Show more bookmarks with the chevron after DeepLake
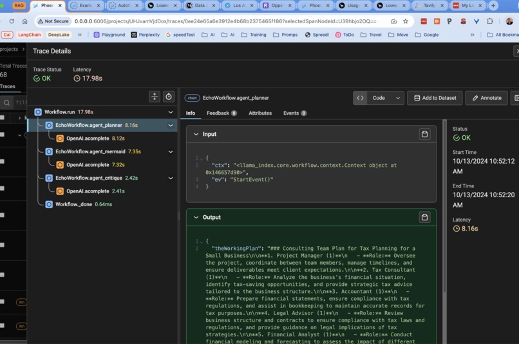The image size is (519, 344). (80, 35)
